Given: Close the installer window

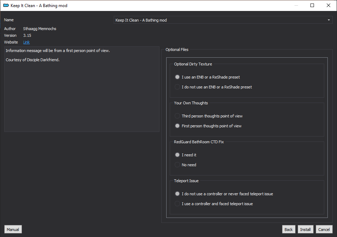Looking at the screenshot, I should coord(328,5).
